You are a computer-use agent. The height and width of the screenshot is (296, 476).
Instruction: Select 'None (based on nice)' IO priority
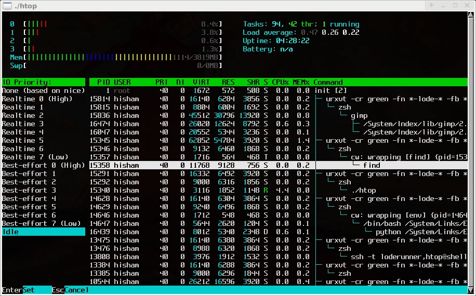pyautogui.click(x=44, y=90)
